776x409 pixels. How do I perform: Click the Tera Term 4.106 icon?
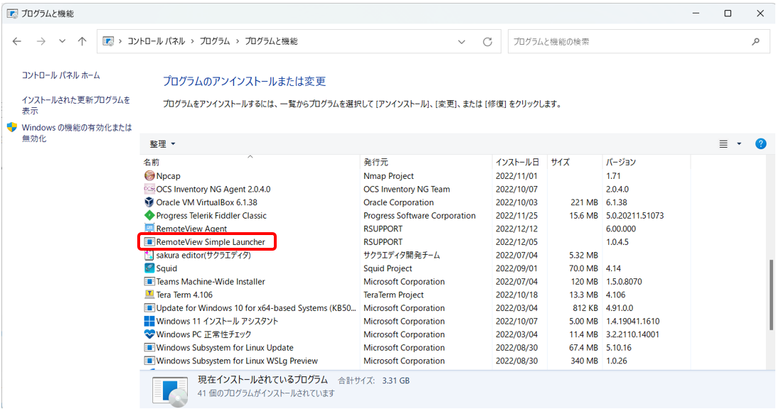coord(149,295)
